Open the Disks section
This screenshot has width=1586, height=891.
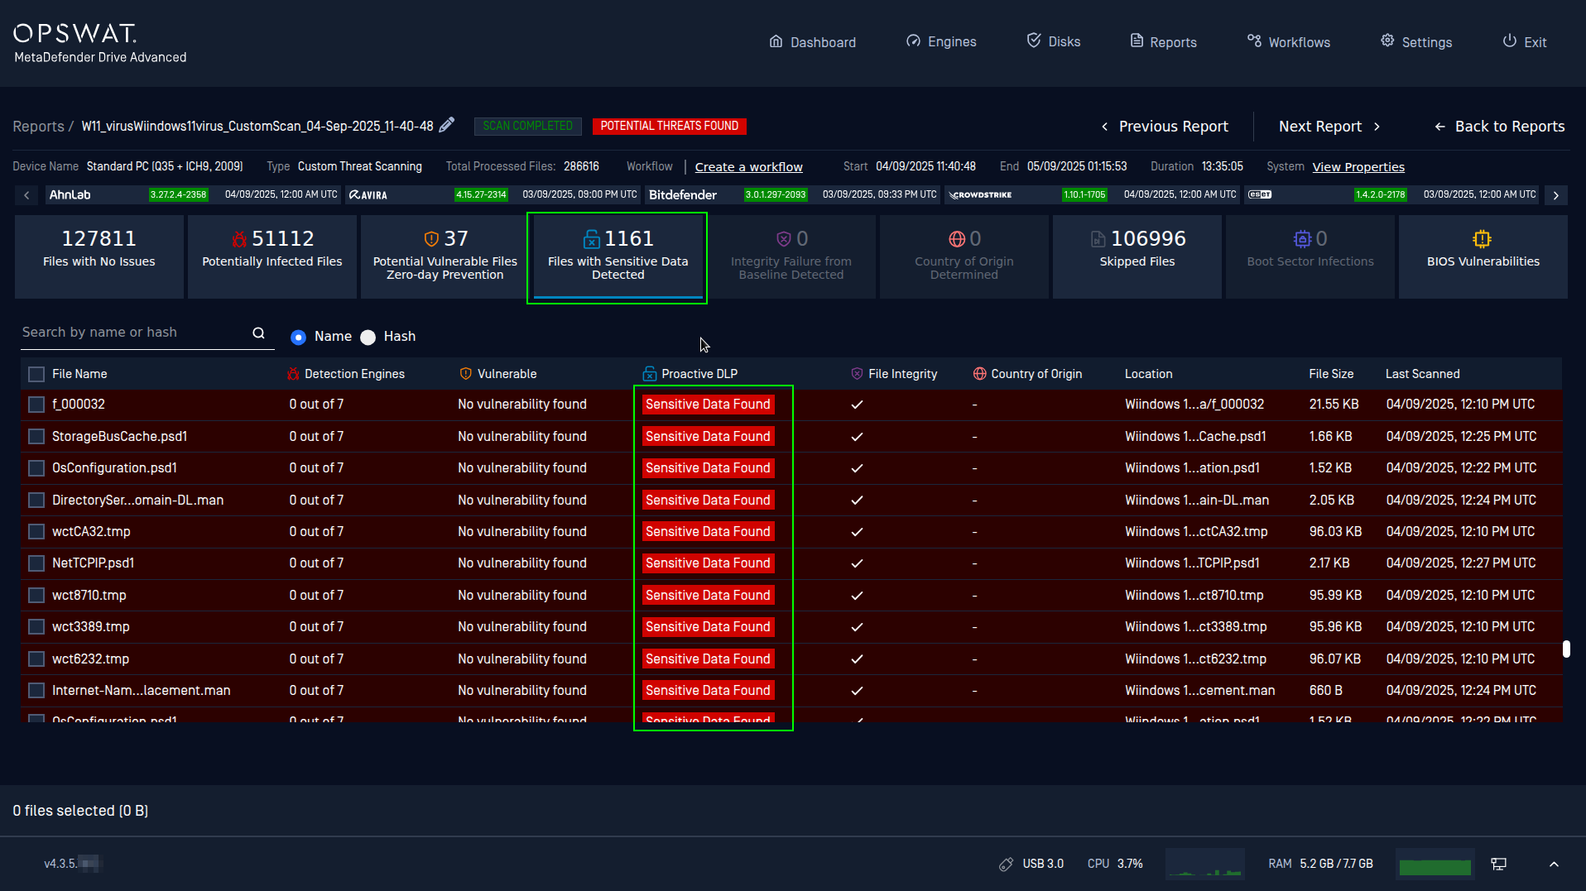pyautogui.click(x=1053, y=41)
